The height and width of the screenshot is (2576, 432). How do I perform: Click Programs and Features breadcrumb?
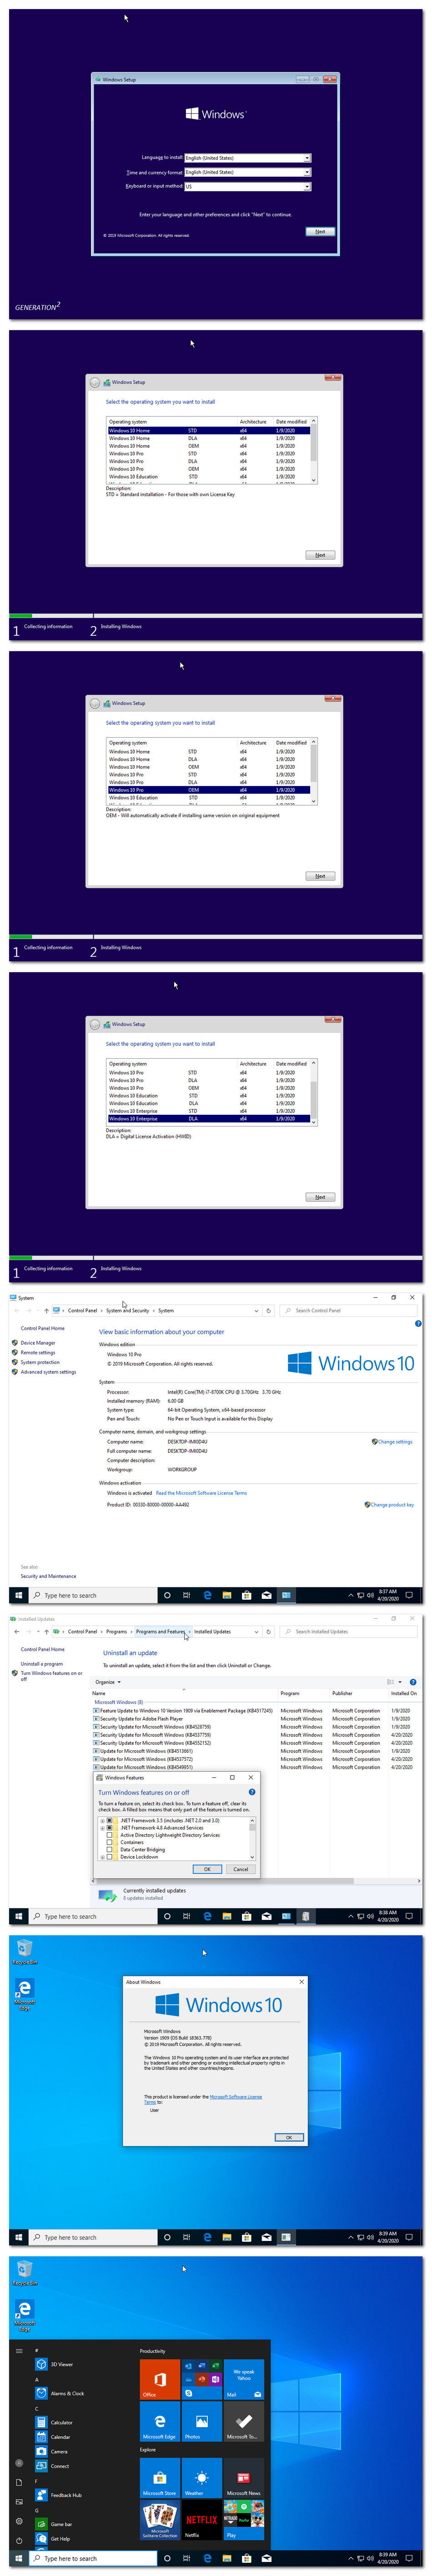pyautogui.click(x=160, y=1631)
